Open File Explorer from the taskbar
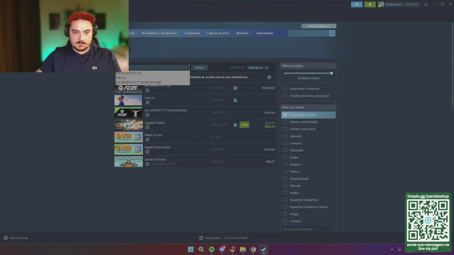 point(243,249)
